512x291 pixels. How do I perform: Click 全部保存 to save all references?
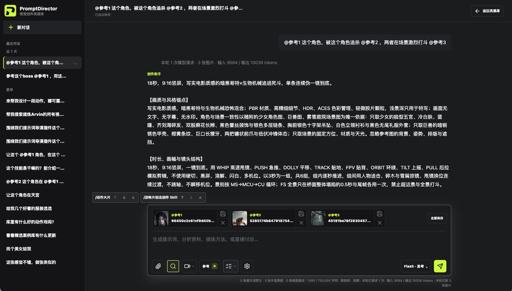click(x=437, y=218)
